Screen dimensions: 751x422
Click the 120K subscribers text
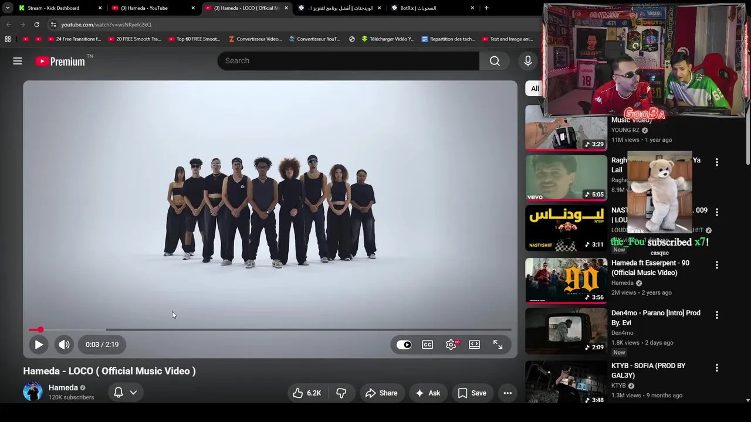pos(71,397)
